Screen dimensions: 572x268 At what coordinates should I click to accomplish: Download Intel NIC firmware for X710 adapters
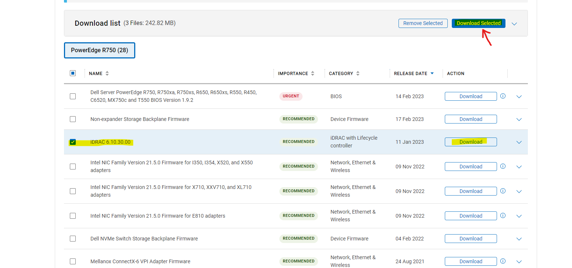point(471,191)
